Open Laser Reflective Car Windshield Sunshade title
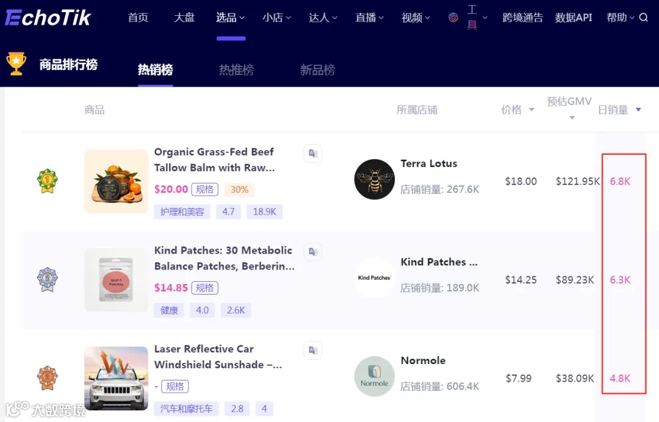659x422 pixels. click(x=218, y=357)
